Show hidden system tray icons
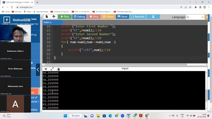This screenshot has height=119, width=212. [170, 116]
